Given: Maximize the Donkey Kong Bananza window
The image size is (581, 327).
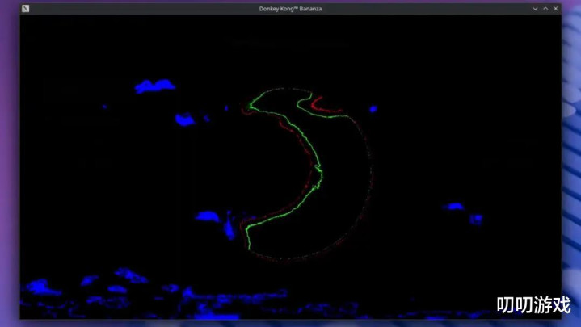Looking at the screenshot, I should coord(545,9).
